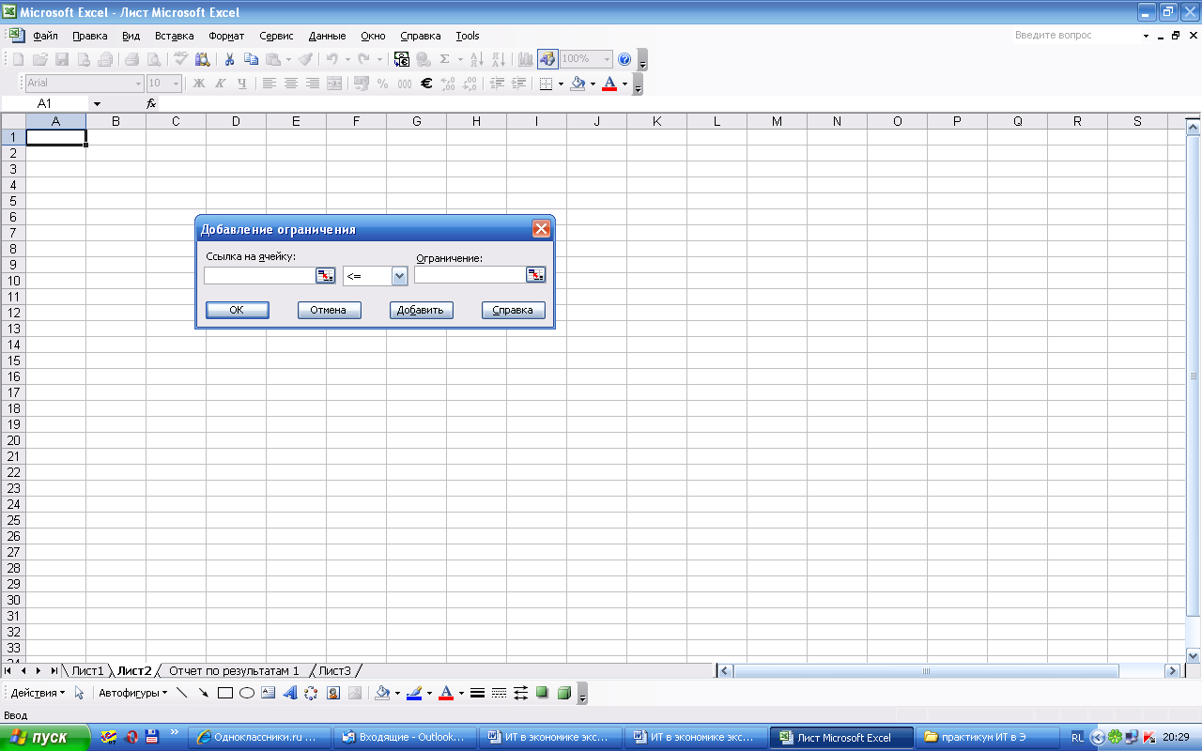Switch to Входящие - Outlook taskbar window
This screenshot has height=751, width=1202.
click(406, 737)
